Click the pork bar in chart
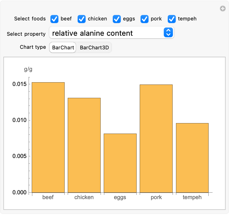The width and height of the screenshot is (229, 215). click(156, 138)
